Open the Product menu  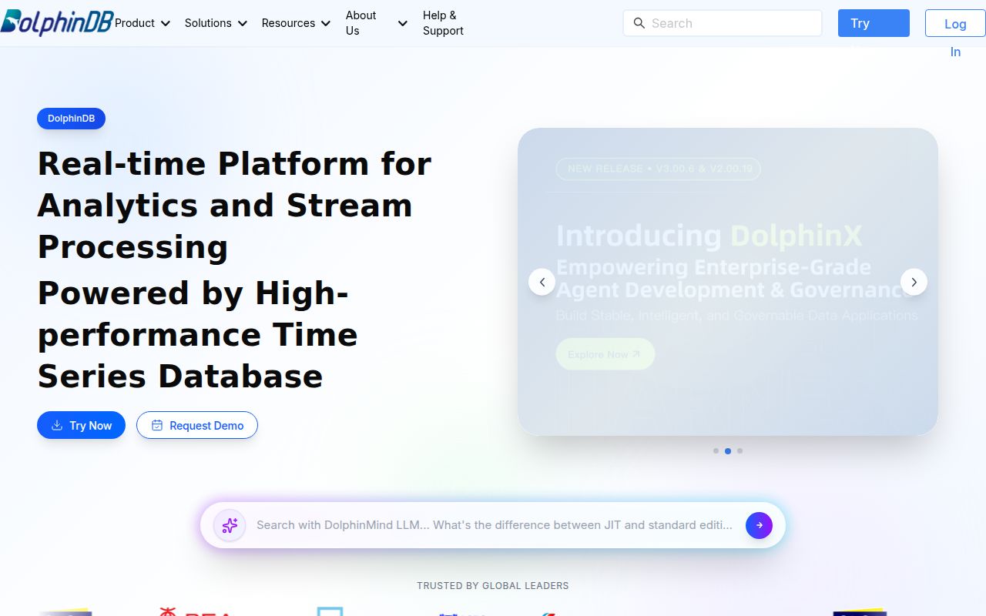pos(143,23)
